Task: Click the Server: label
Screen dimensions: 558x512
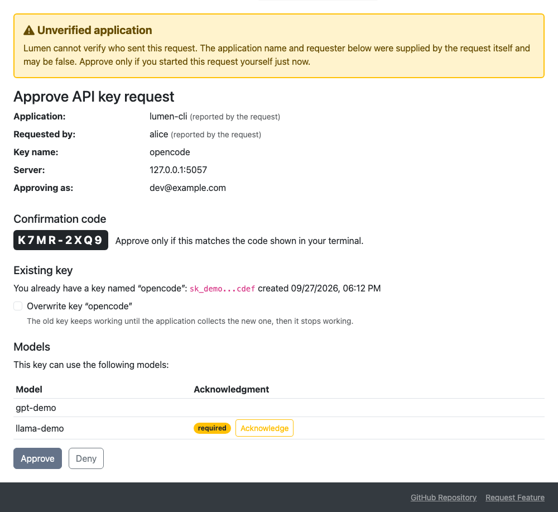Action: coord(29,170)
